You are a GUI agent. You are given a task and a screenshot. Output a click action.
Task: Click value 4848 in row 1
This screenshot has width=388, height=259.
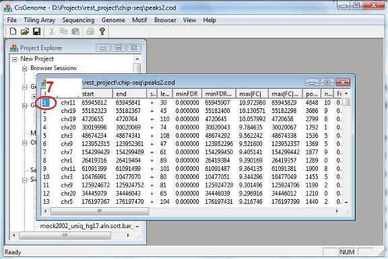(x=312, y=102)
